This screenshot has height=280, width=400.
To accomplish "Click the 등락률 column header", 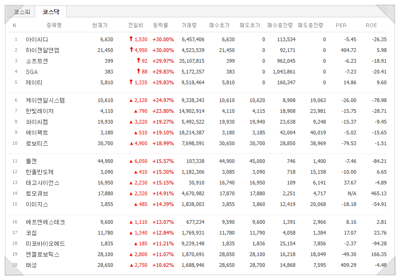I will (160, 25).
